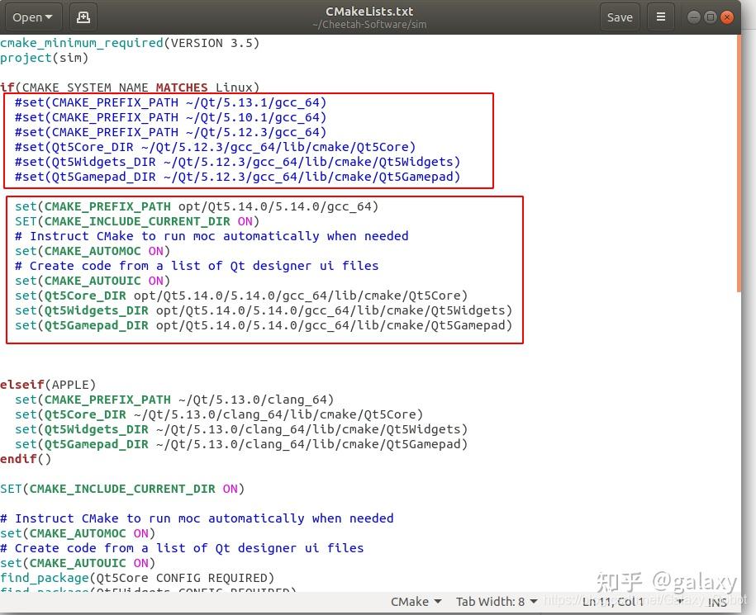The height and width of the screenshot is (615, 756).
Task: Create a new document with the toolbar icon
Action: pos(83,17)
